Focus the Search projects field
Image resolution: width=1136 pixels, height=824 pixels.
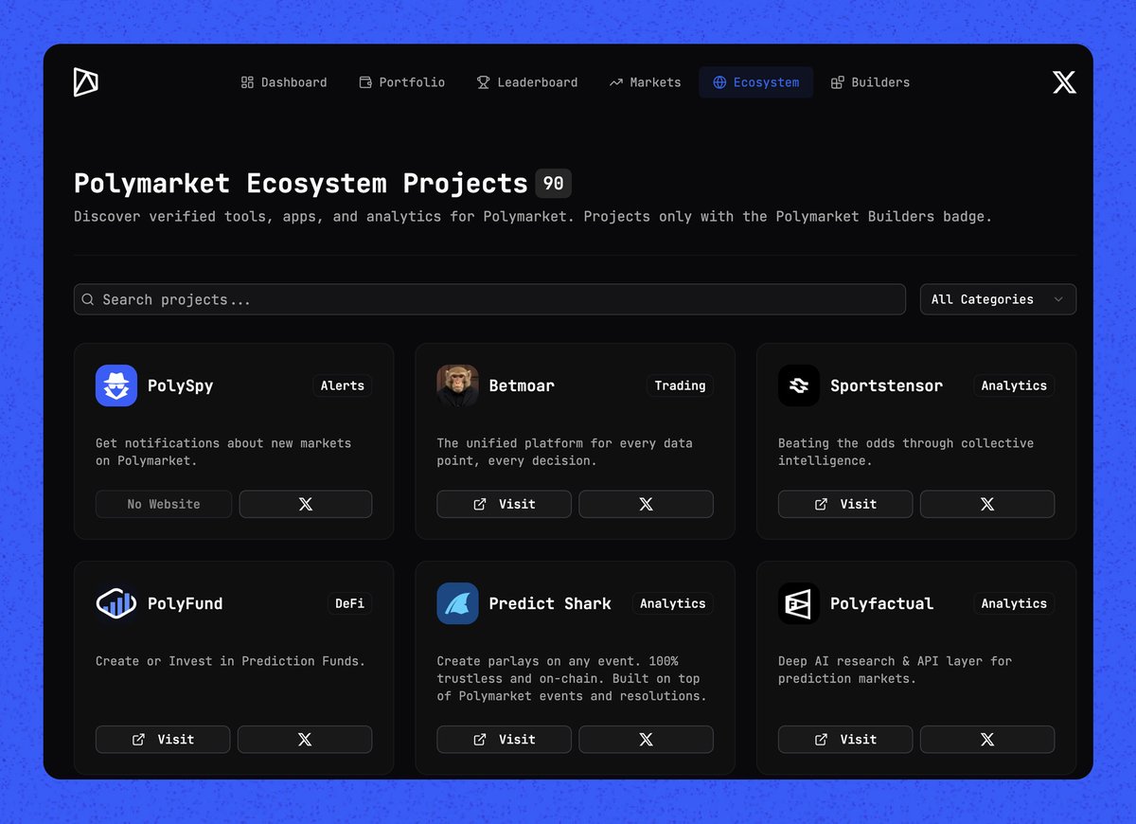(489, 299)
